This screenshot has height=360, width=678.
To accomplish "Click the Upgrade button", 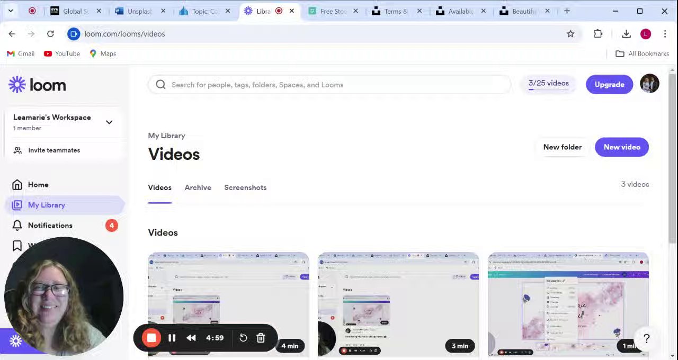I will coord(609,84).
